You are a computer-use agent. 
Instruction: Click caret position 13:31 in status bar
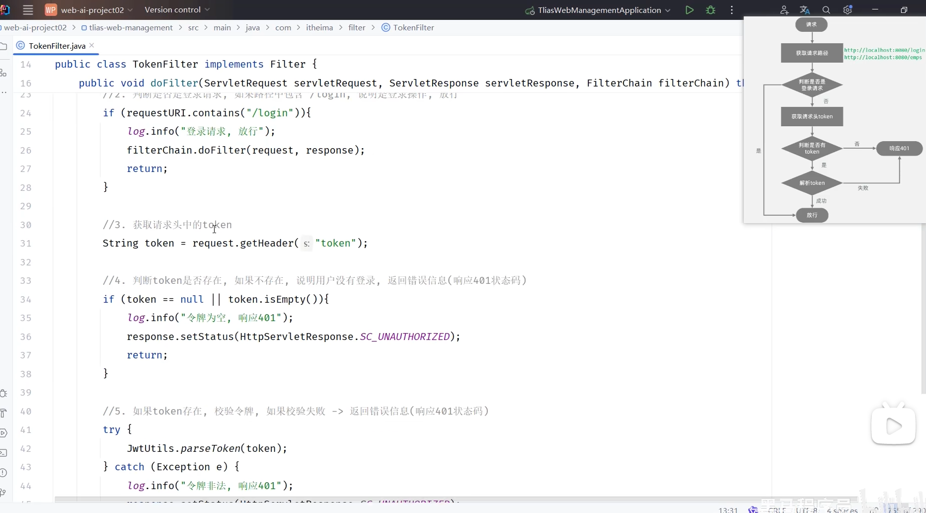click(728, 510)
